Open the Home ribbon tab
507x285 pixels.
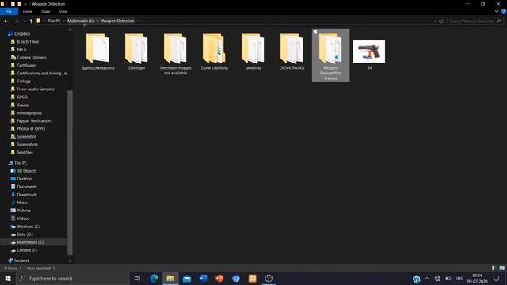tap(28, 11)
